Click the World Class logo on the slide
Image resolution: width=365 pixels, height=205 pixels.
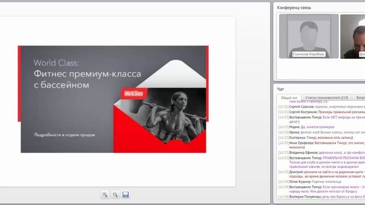pyautogui.click(x=133, y=93)
